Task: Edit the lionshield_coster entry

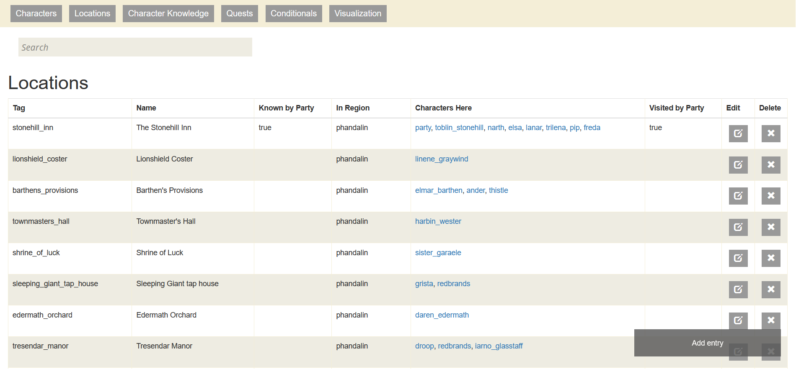Action: pyautogui.click(x=738, y=165)
